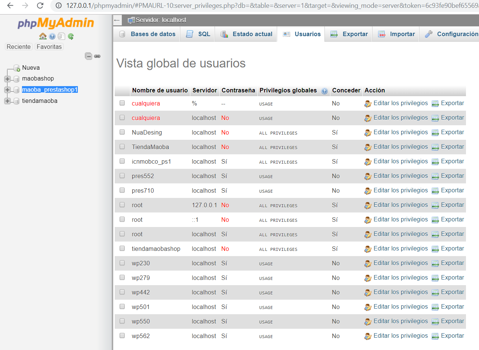This screenshot has height=350, width=479.
Task: Expand the tiendamaoba database tree node
Action: 7,101
